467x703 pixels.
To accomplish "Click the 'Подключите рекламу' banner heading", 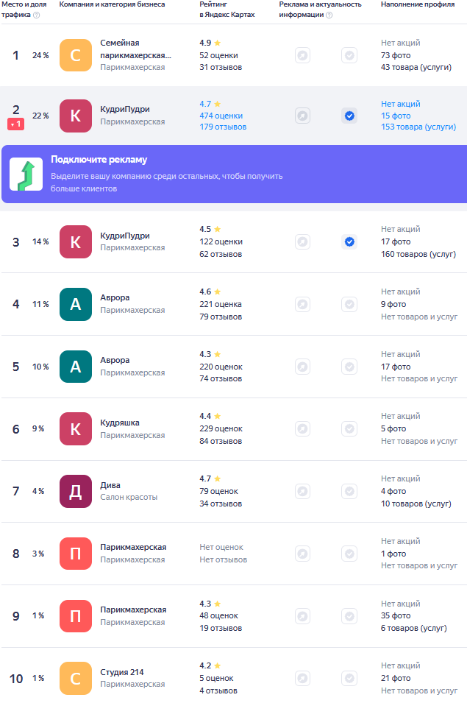I will coord(99,160).
